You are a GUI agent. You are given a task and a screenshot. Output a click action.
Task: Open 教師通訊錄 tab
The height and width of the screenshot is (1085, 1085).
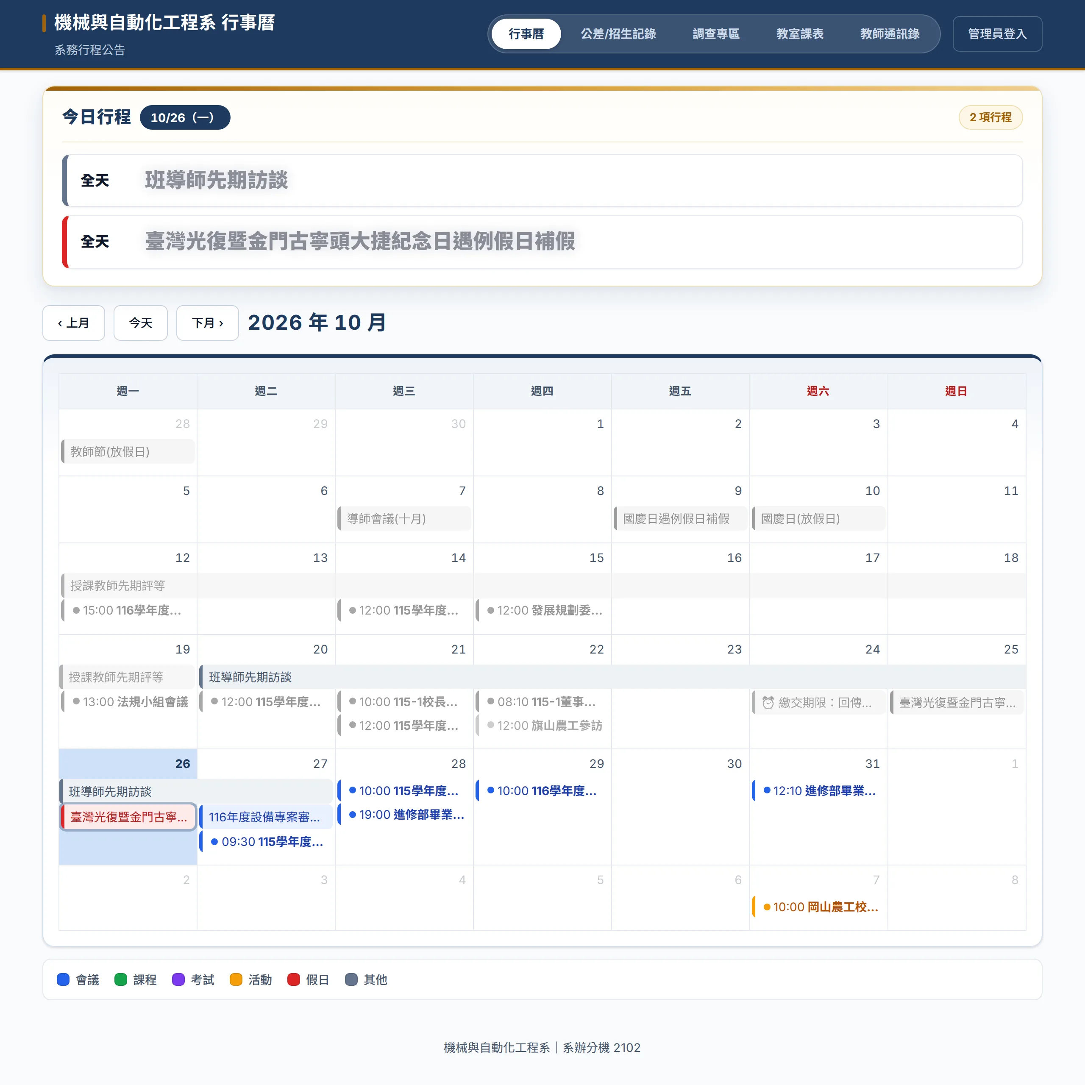(890, 34)
